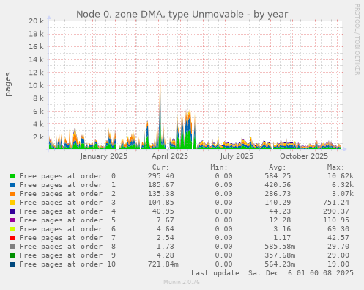Click the yellow order 3 legend swatch

12,203
